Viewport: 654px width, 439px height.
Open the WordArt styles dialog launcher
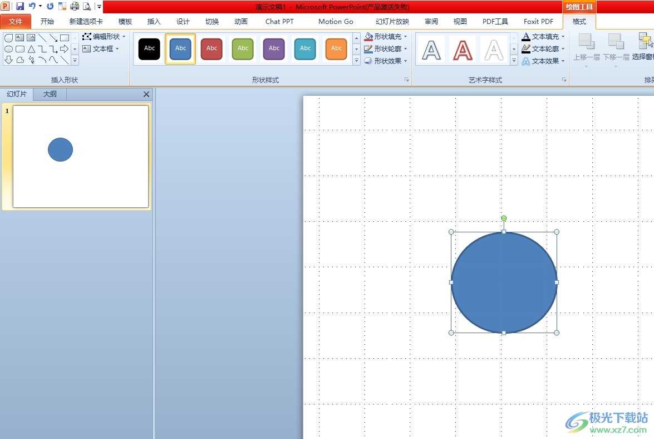point(564,79)
